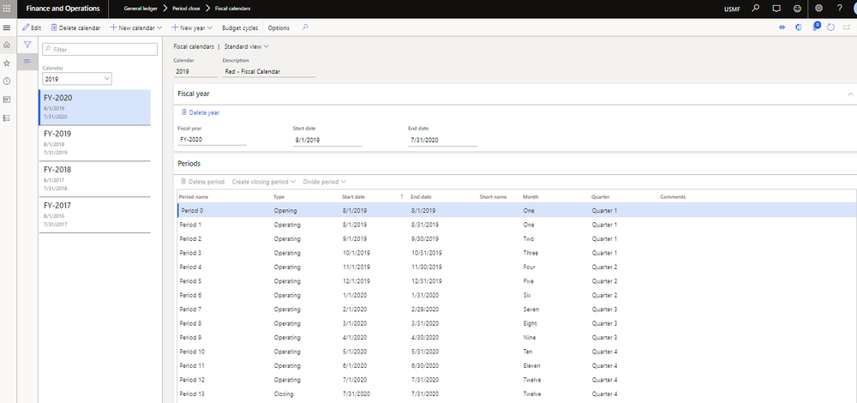Viewport: 857px width, 403px height.
Task: Expand the navigation pane hamburger menu
Action: point(7,27)
